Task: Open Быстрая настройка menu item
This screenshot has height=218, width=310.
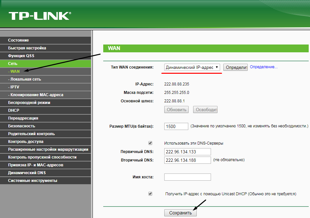Action: [45, 48]
